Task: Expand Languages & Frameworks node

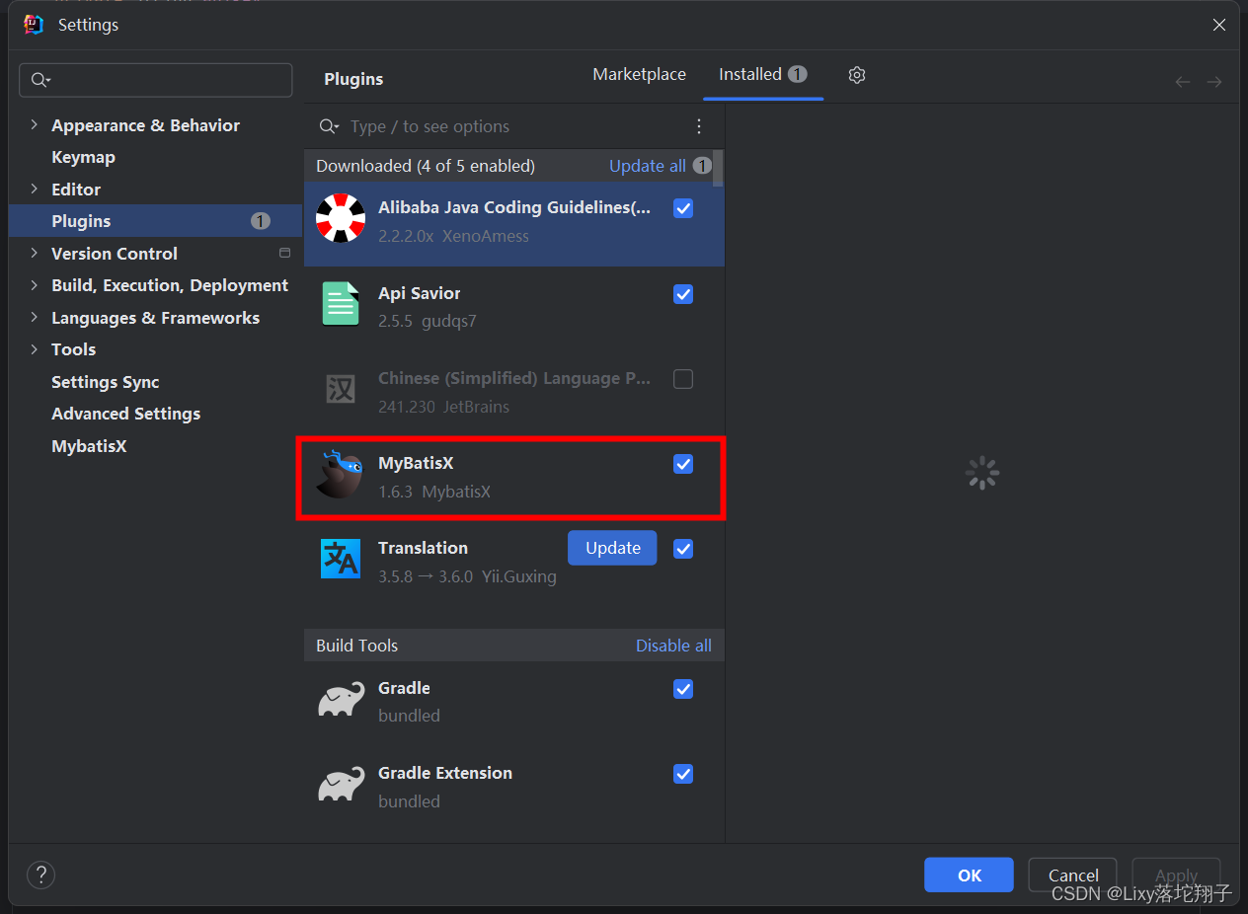Action: pyautogui.click(x=35, y=317)
